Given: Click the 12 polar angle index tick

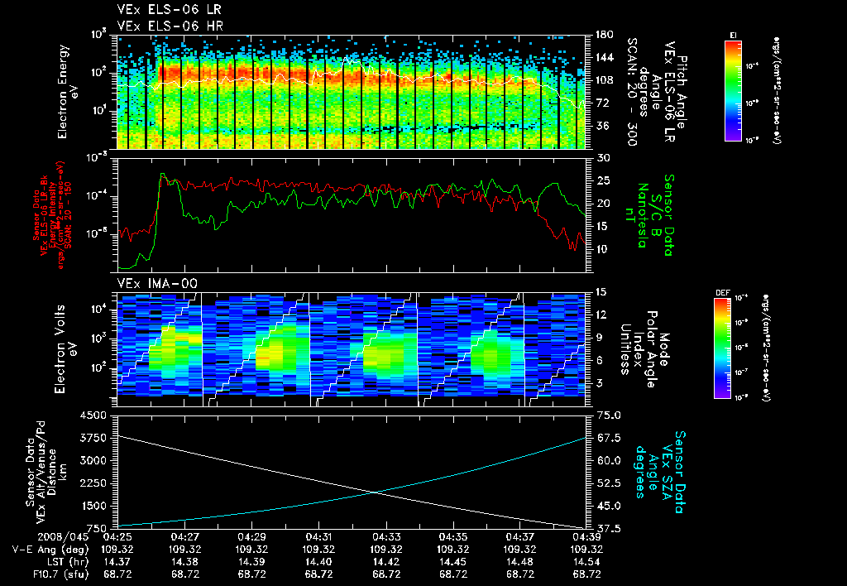Looking at the screenshot, I should (x=602, y=315).
